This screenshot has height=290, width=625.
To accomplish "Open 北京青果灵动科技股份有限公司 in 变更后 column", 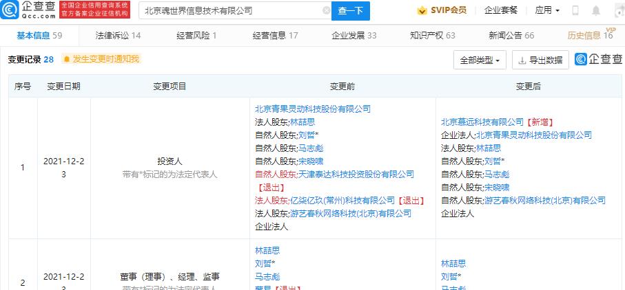I will pyautogui.click(x=534, y=135).
